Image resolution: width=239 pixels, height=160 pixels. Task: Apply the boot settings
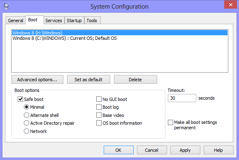[x=185, y=150]
